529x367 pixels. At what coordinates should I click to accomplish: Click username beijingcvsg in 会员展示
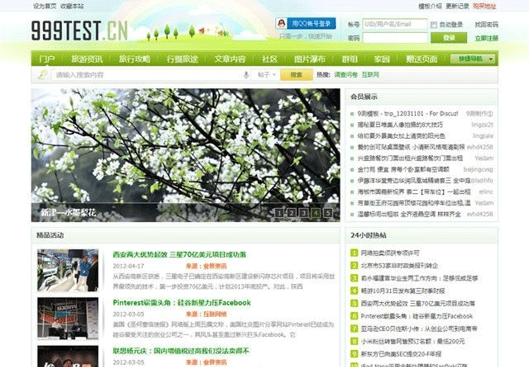(x=478, y=170)
